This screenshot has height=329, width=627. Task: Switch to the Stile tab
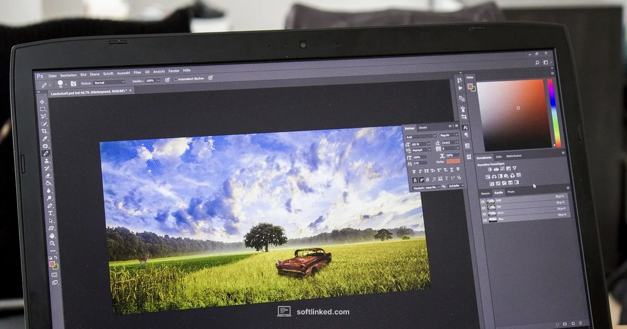click(x=498, y=157)
